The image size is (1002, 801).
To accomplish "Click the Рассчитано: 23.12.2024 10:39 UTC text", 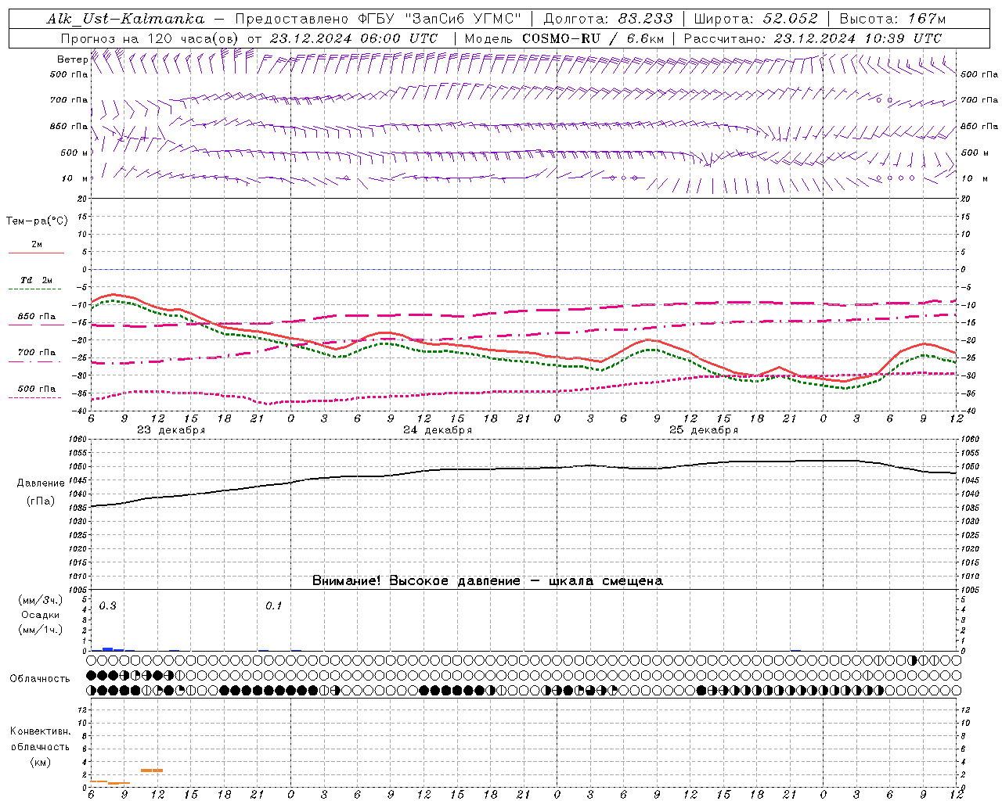I will tap(813, 38).
